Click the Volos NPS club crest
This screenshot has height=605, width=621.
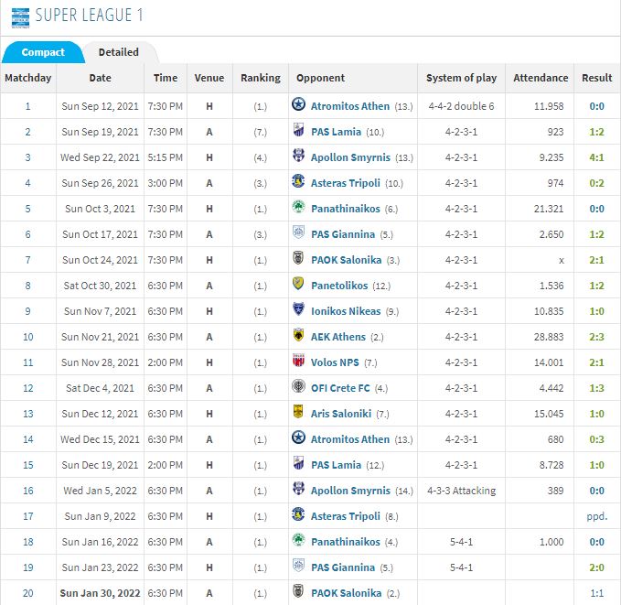[x=298, y=361]
